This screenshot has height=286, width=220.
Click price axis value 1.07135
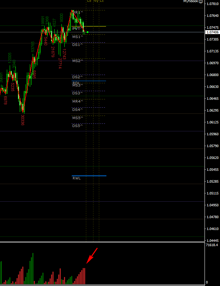[212, 51]
